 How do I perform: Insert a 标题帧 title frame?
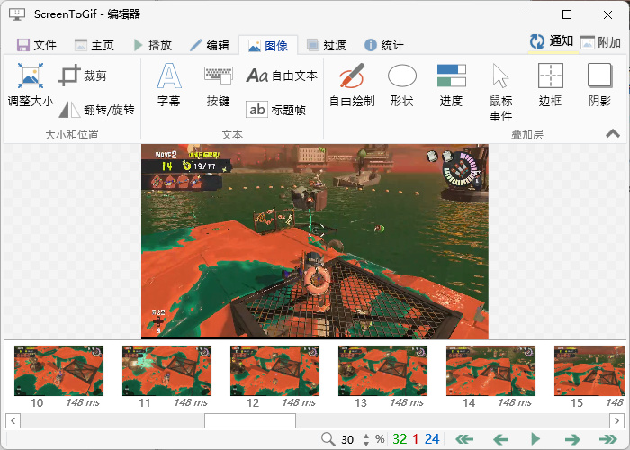[x=276, y=110]
